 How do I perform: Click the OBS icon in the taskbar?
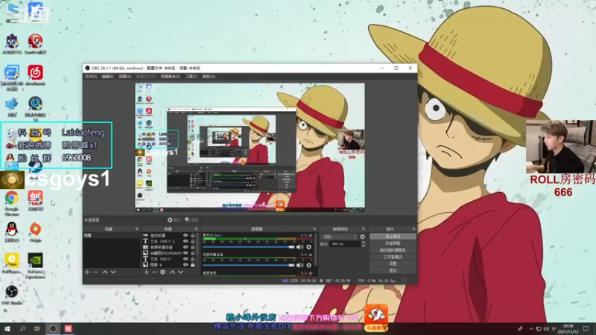pyautogui.click(x=53, y=328)
